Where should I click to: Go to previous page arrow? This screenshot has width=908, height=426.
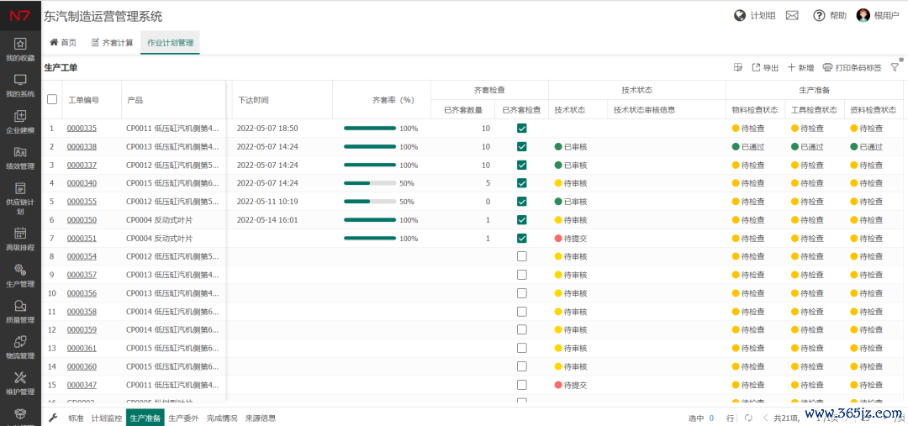pyautogui.click(x=766, y=418)
